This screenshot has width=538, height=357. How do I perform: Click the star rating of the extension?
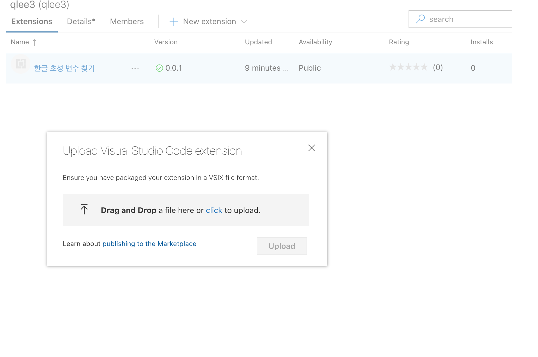(408, 67)
